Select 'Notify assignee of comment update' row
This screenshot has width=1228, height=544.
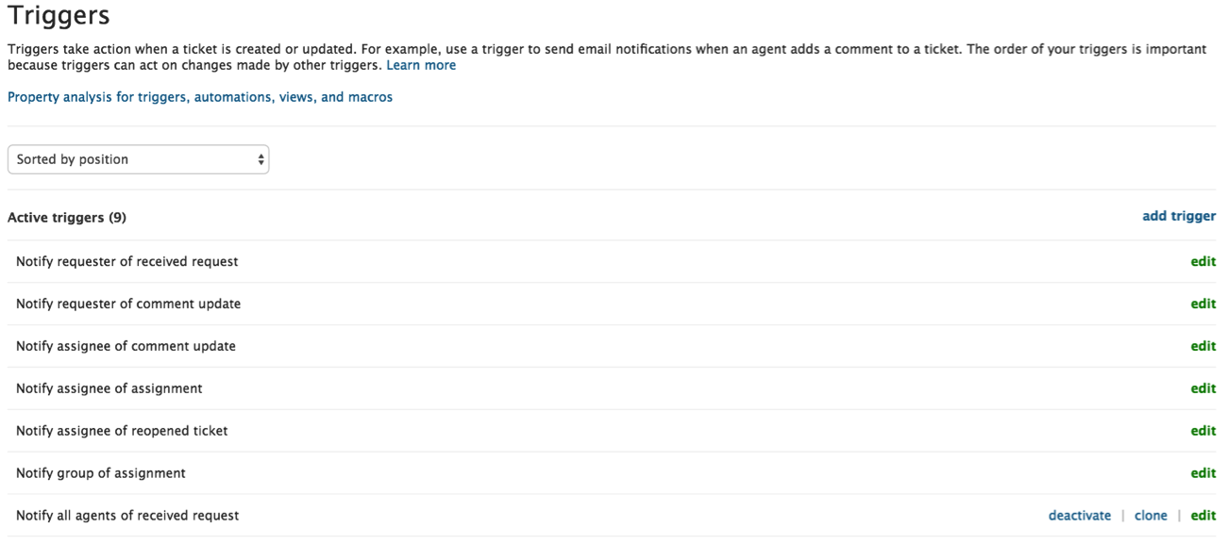(126, 346)
